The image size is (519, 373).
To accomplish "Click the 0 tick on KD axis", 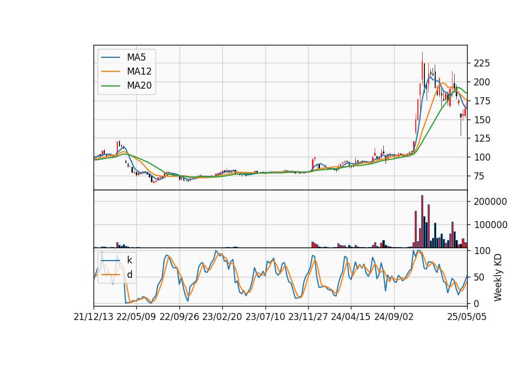I will coord(476,303).
